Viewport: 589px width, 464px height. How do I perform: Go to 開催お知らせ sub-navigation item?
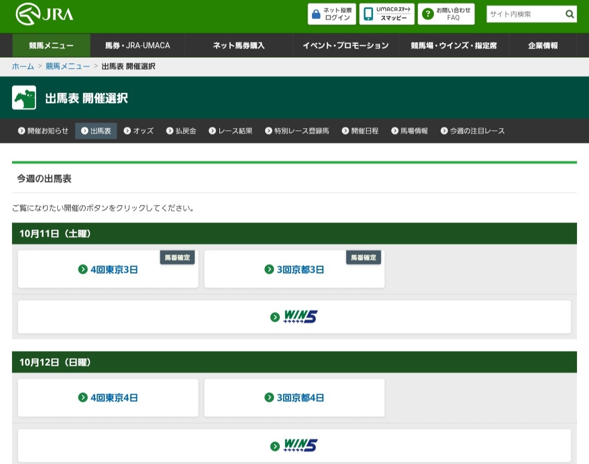[x=43, y=131]
